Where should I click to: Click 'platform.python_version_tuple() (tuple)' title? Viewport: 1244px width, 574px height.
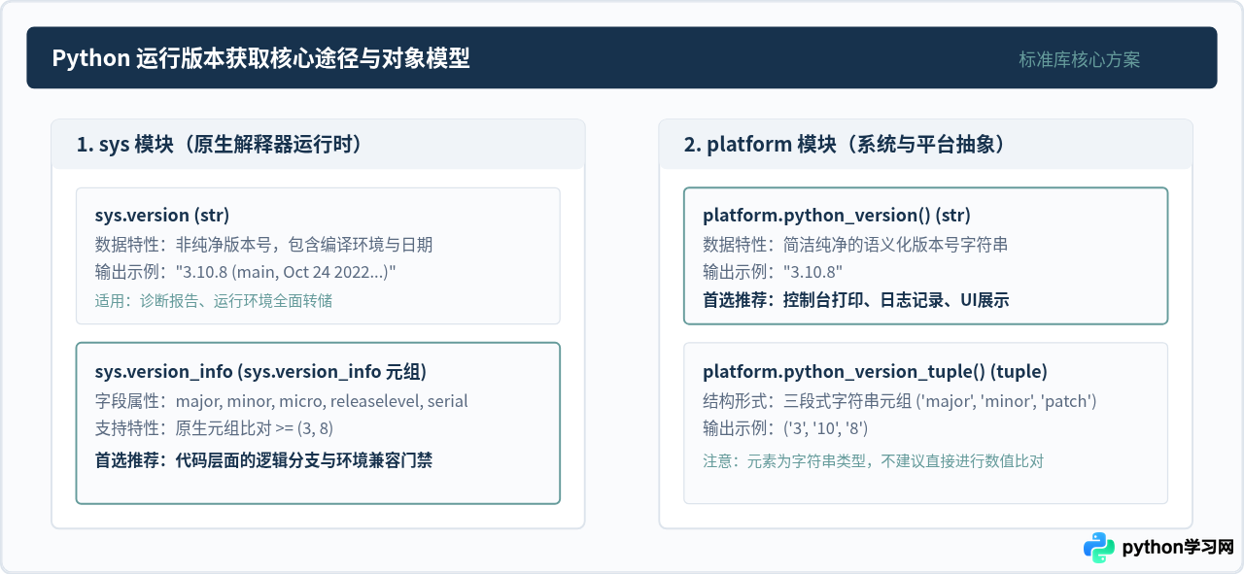[875, 372]
